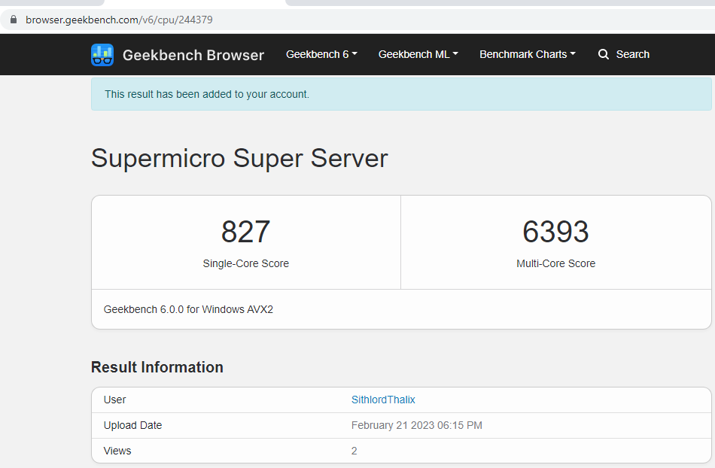Open the Geekbench 6 dropdown menu
Image resolution: width=715 pixels, height=468 pixels.
321,54
